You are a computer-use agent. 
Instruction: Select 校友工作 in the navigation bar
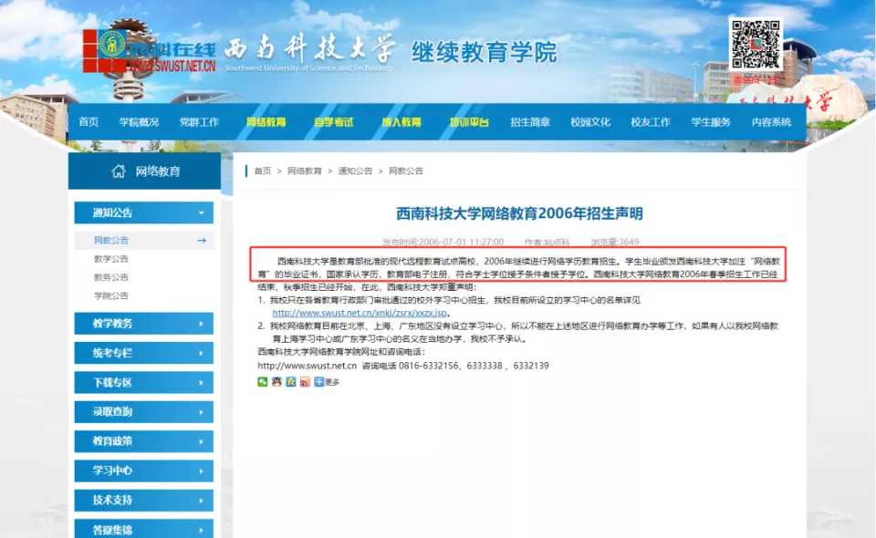pos(650,122)
